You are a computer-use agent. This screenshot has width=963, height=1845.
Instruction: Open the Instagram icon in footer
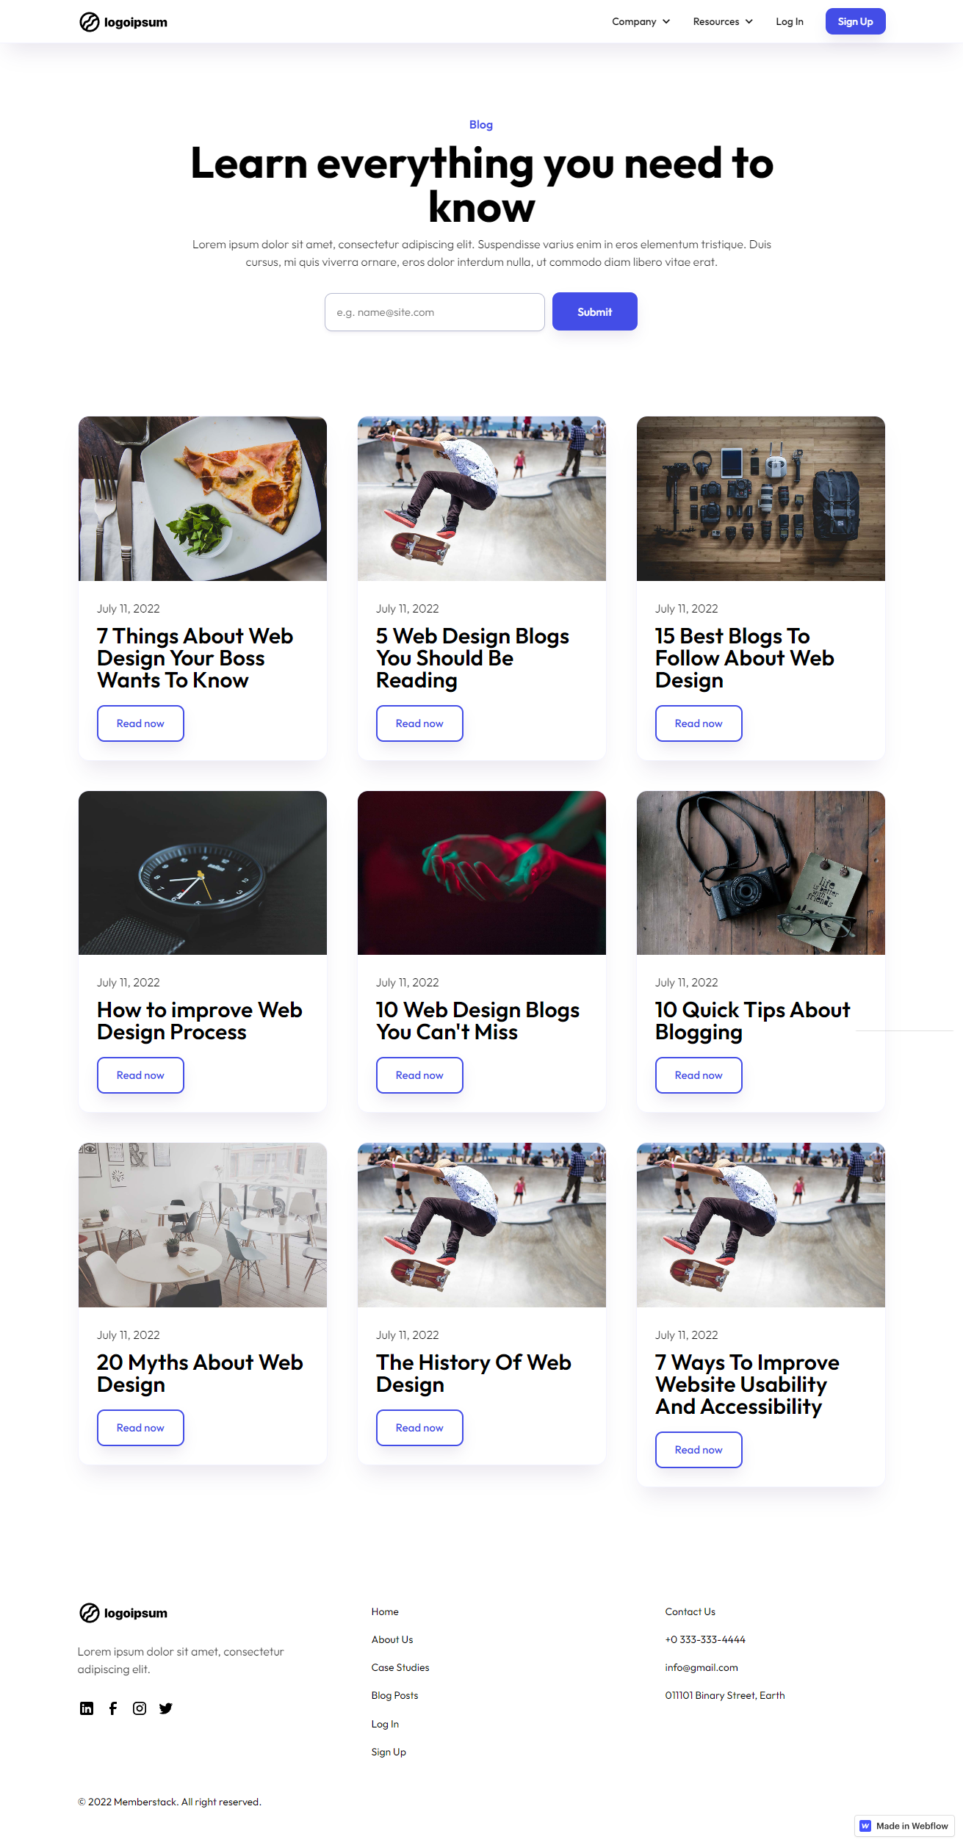click(140, 1708)
